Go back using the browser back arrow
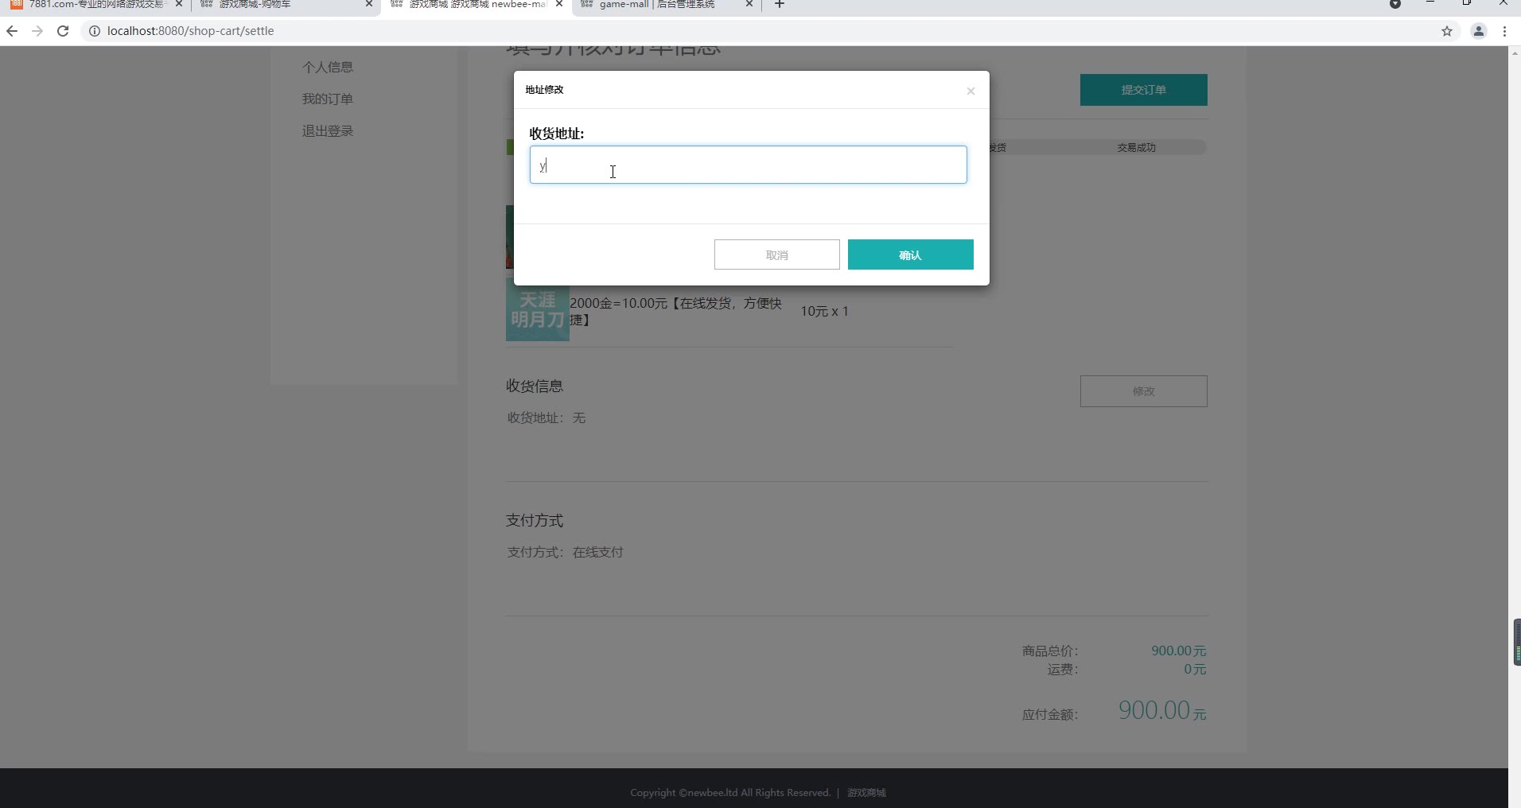This screenshot has height=808, width=1521. click(12, 31)
